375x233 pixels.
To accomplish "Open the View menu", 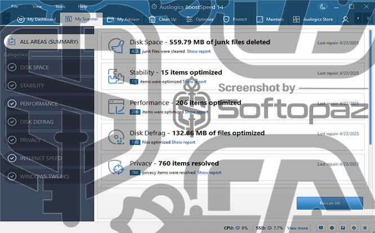I will [x=37, y=6].
